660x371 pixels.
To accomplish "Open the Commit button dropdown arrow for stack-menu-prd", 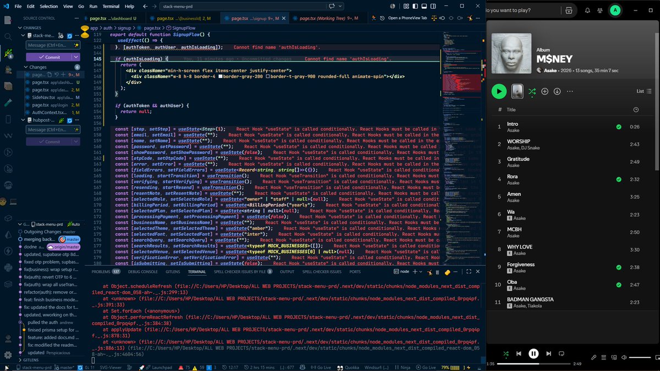I will pyautogui.click(x=75, y=57).
